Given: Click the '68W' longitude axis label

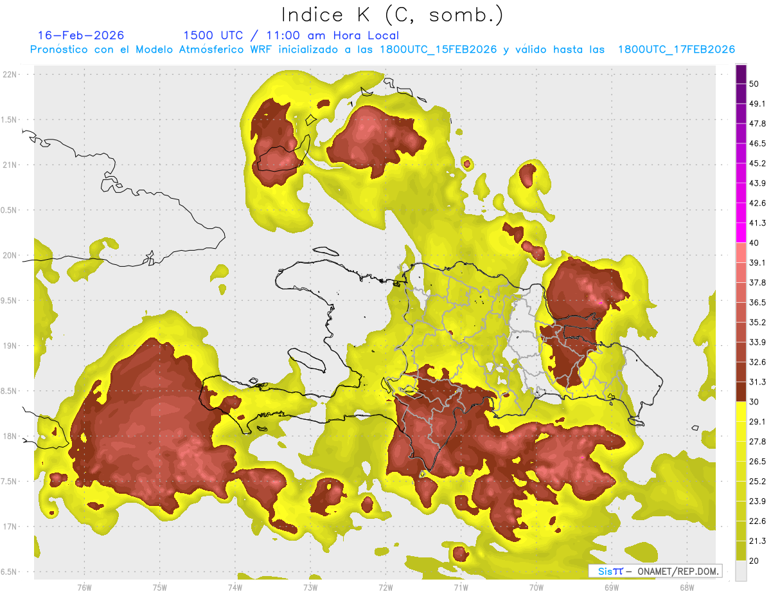Looking at the screenshot, I should pos(687,588).
